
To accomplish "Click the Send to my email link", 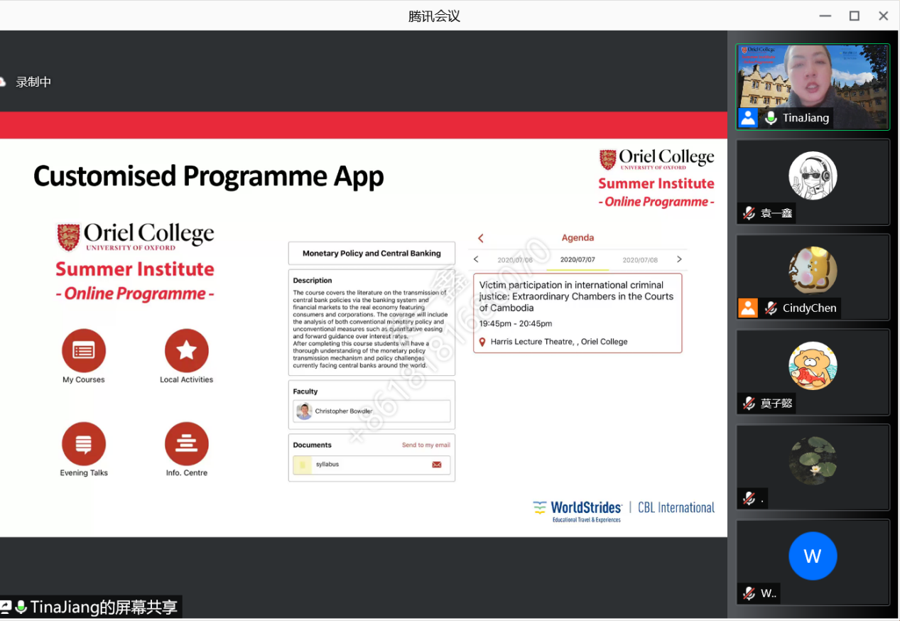I will coord(425,445).
